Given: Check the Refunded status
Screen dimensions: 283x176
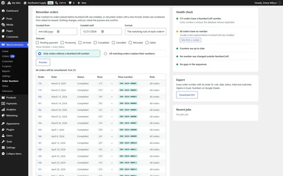Looking at the screenshot, I should coord(130,43).
